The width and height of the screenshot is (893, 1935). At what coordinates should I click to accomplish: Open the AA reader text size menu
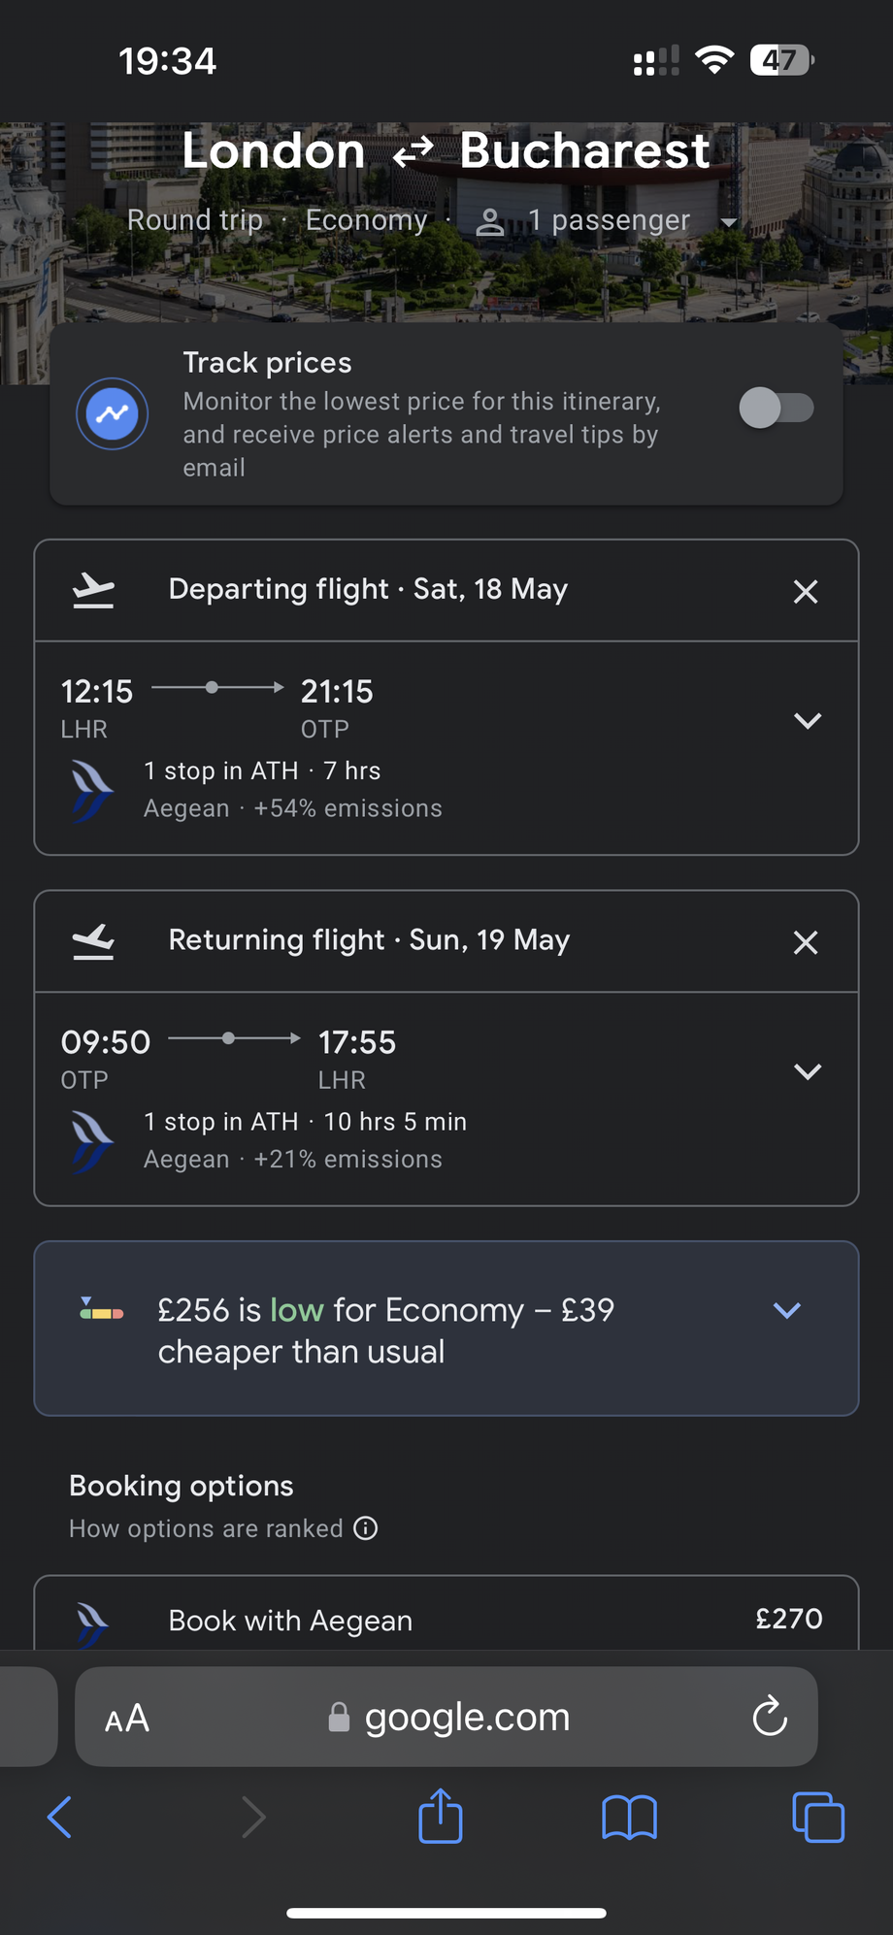[127, 1719]
